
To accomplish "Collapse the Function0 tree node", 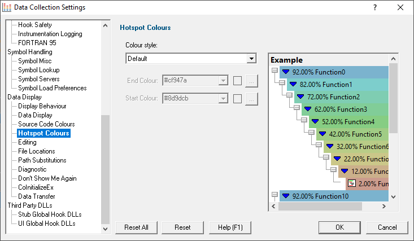I will [x=275, y=70].
